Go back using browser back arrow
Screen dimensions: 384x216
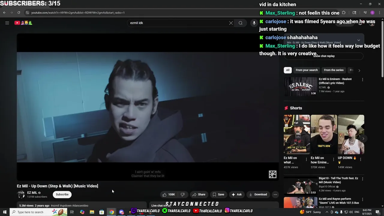coord(4,13)
